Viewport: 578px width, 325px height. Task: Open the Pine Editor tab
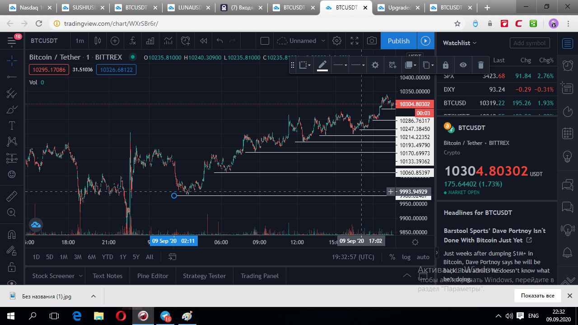click(x=153, y=276)
